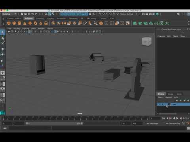The width and height of the screenshot is (190, 142).
Task: Create a polygon pyramid from the shelf
Action: [x=41, y=23]
